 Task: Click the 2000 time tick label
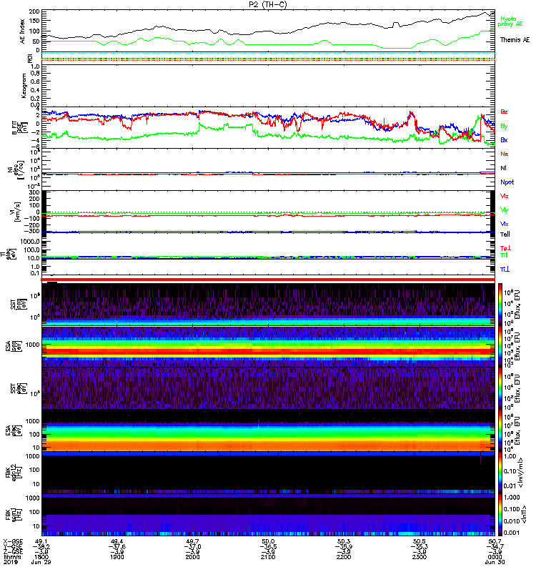click(192, 557)
